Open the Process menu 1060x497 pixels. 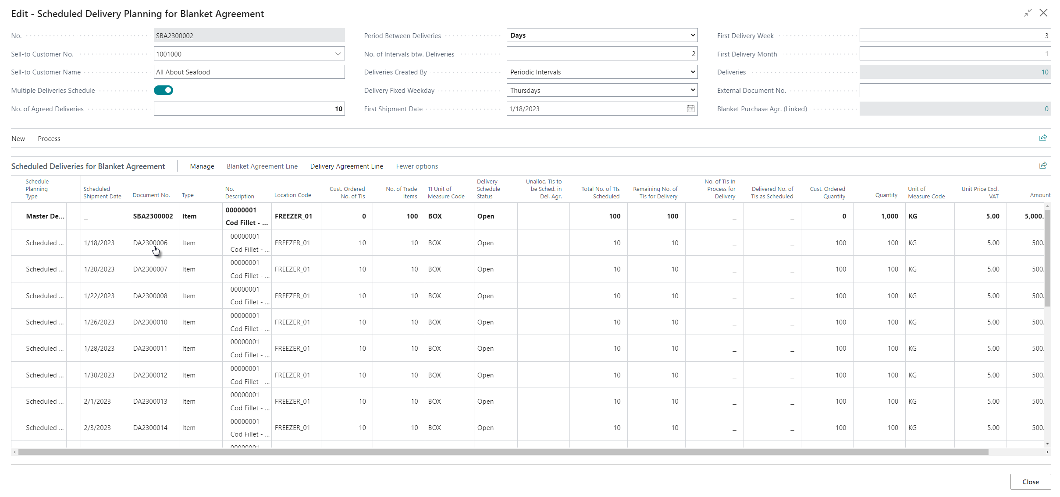pos(49,138)
